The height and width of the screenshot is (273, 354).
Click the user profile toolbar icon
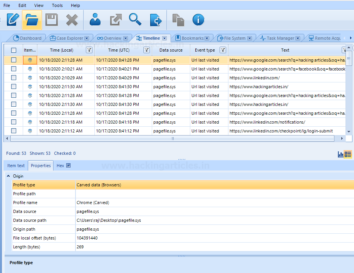(x=95, y=20)
